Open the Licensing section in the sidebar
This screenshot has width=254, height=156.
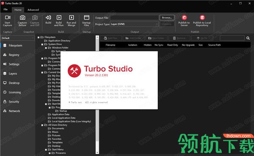pyautogui.click(x=17, y=92)
